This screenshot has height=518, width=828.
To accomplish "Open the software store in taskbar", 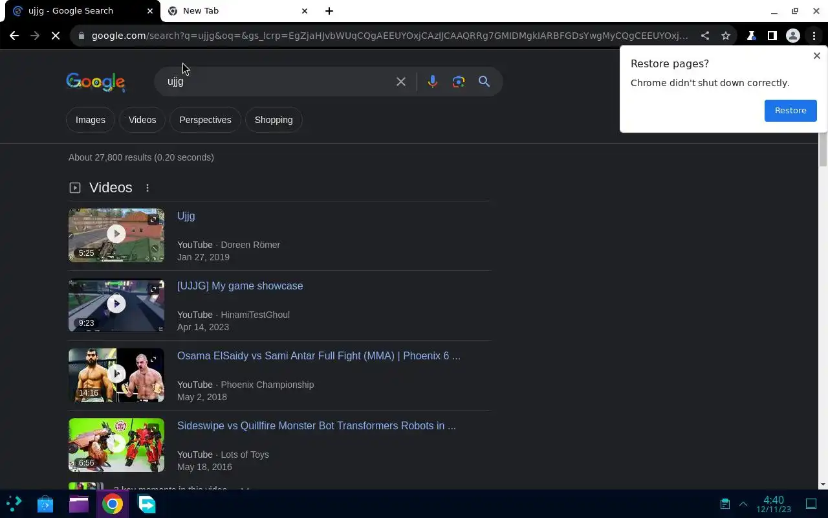I will tap(45, 504).
